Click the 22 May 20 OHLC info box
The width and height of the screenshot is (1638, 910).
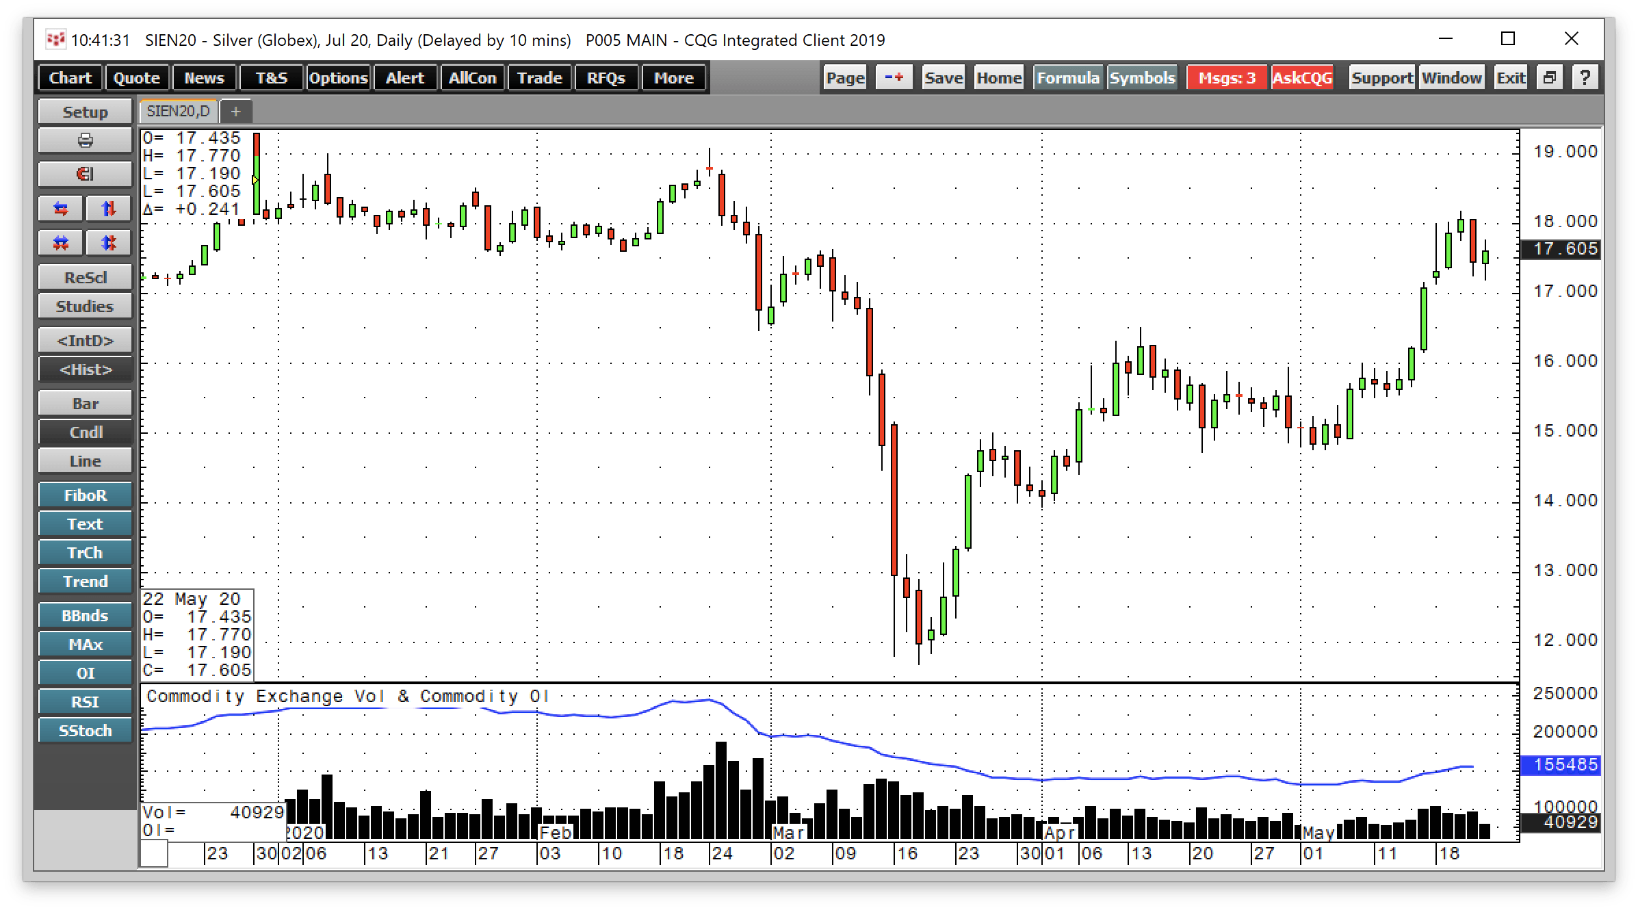pyautogui.click(x=197, y=635)
